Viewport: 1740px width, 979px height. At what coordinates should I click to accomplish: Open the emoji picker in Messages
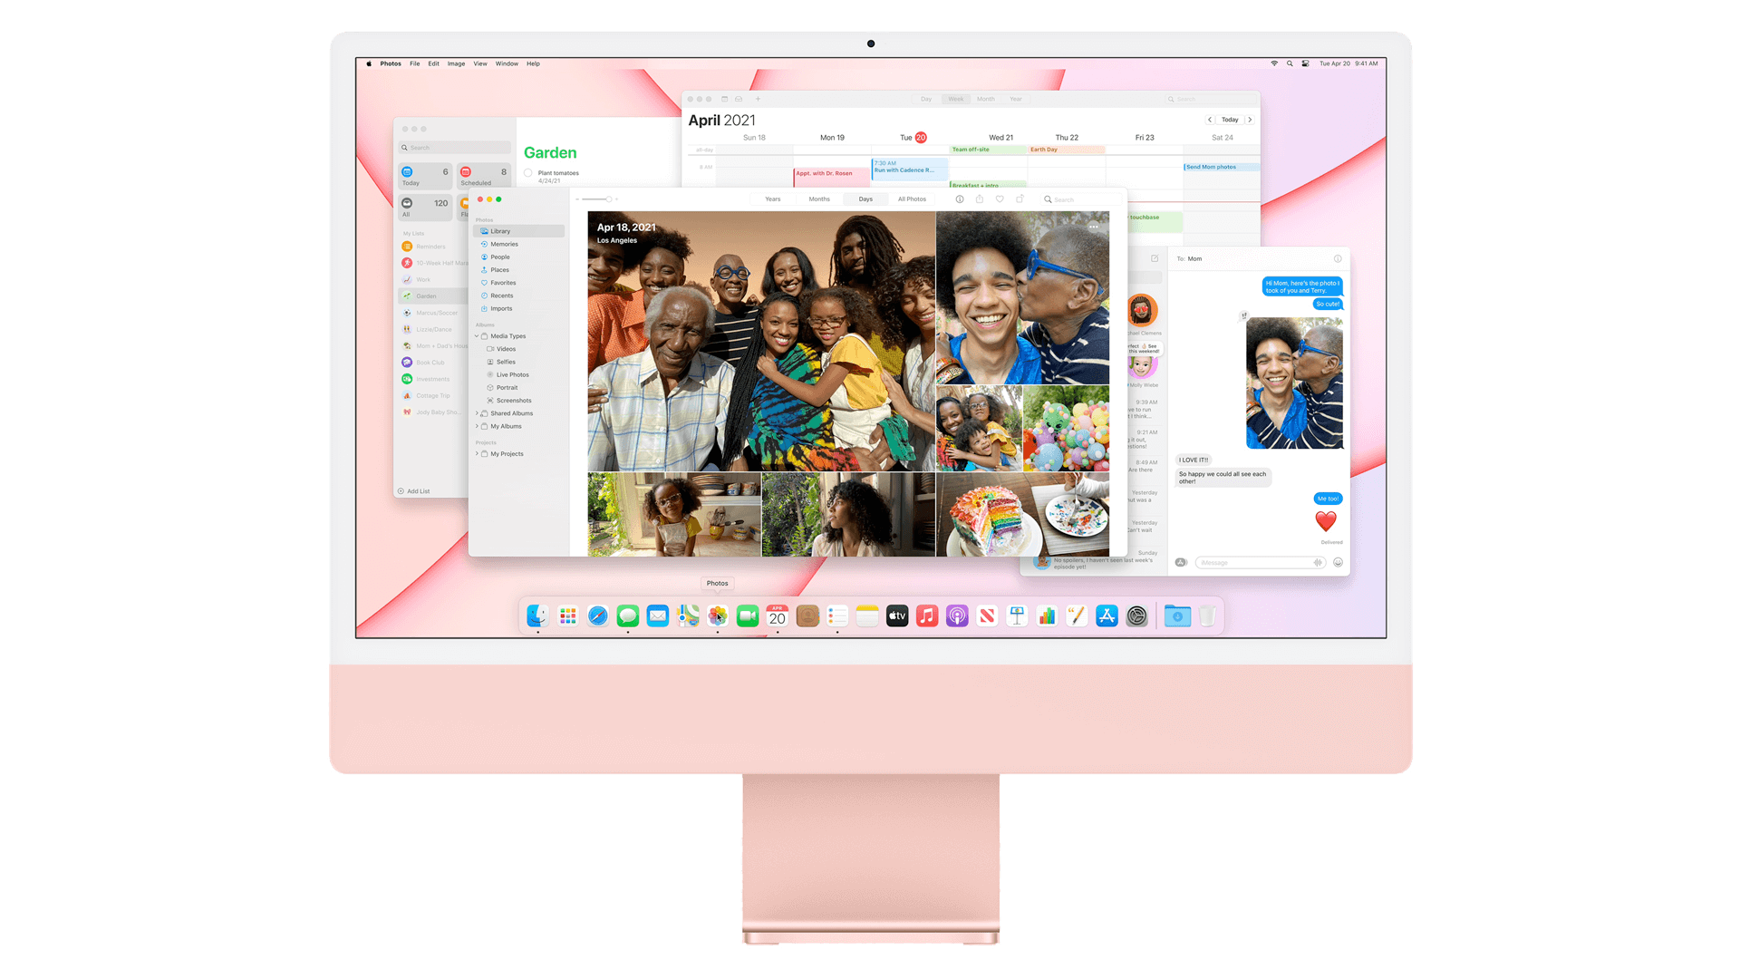click(x=1338, y=562)
